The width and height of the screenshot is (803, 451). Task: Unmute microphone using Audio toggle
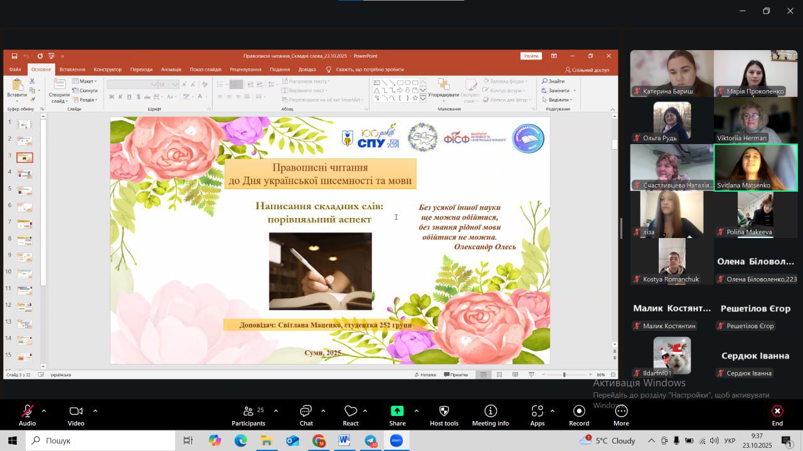click(x=27, y=412)
